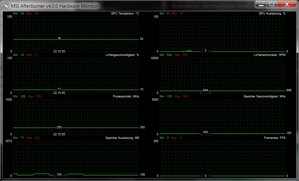This screenshot has height=181, width=299.
Task: Click 'Min : 300' on Prozessortakt graph
Action: [x=19, y=96]
